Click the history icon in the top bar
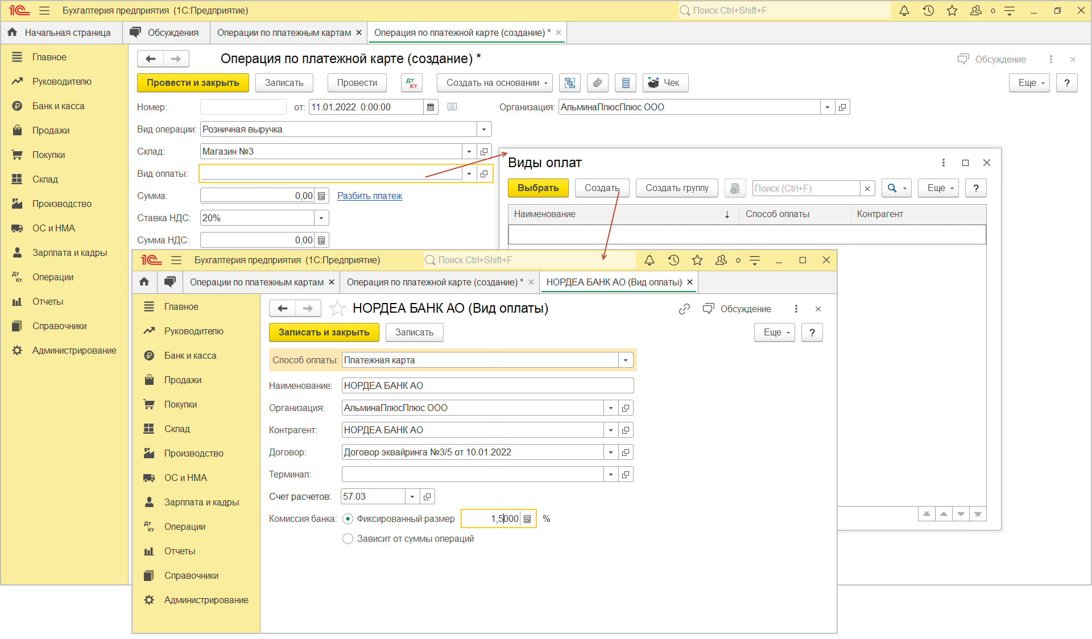Image resolution: width=1092 pixels, height=639 pixels. coord(928,11)
